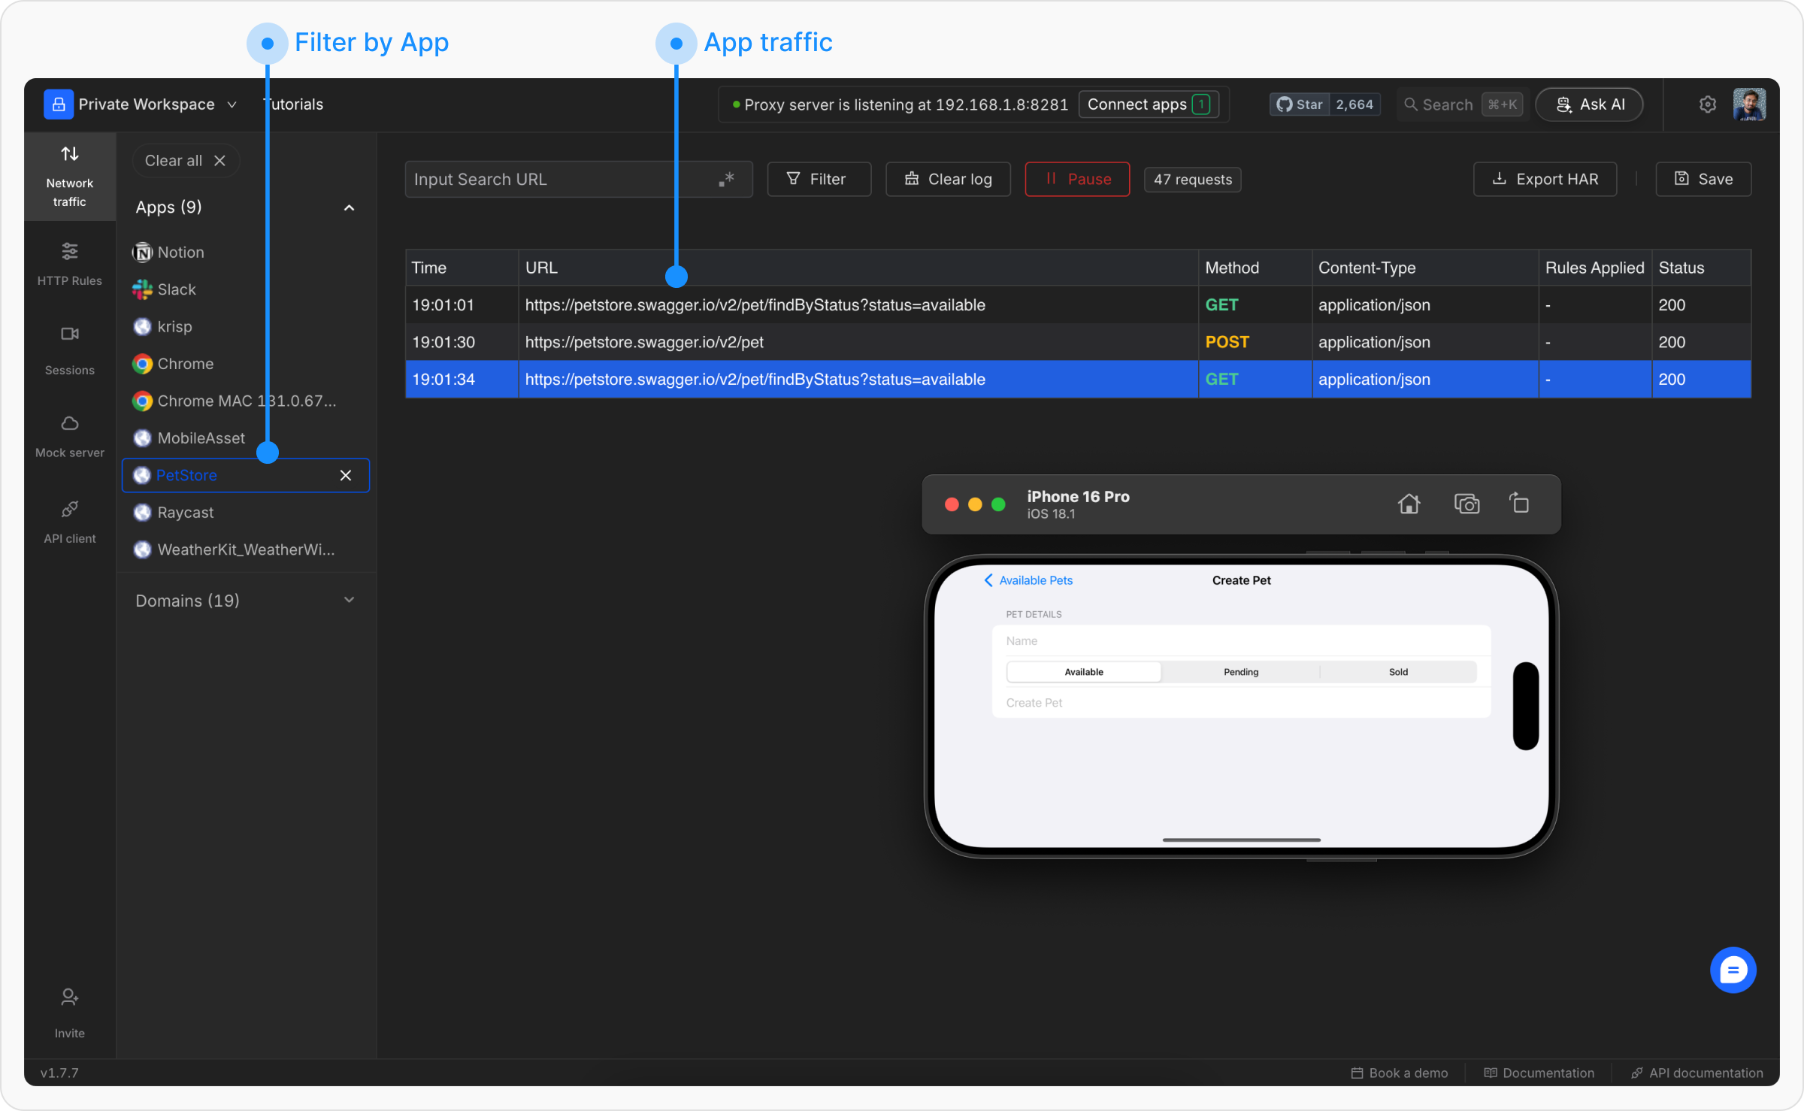This screenshot has width=1804, height=1111.
Task: Remove the PetStore app filter
Action: (x=346, y=475)
